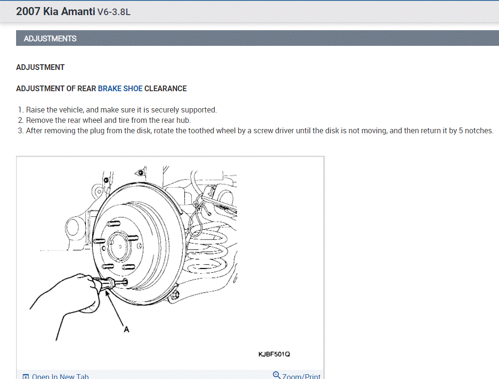Click the Open In New Tab icon
Viewport: 499px width, 379px height.
click(26, 377)
